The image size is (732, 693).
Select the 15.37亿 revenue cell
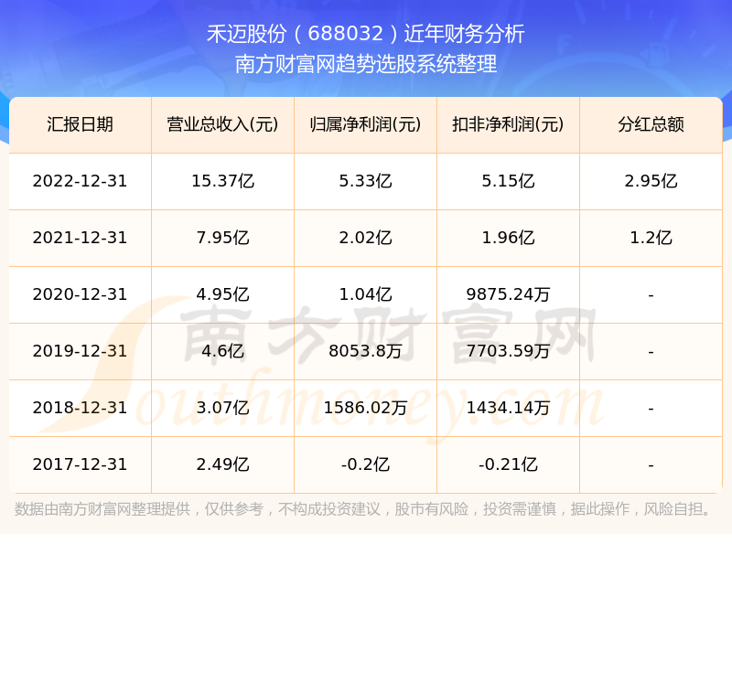(222, 181)
